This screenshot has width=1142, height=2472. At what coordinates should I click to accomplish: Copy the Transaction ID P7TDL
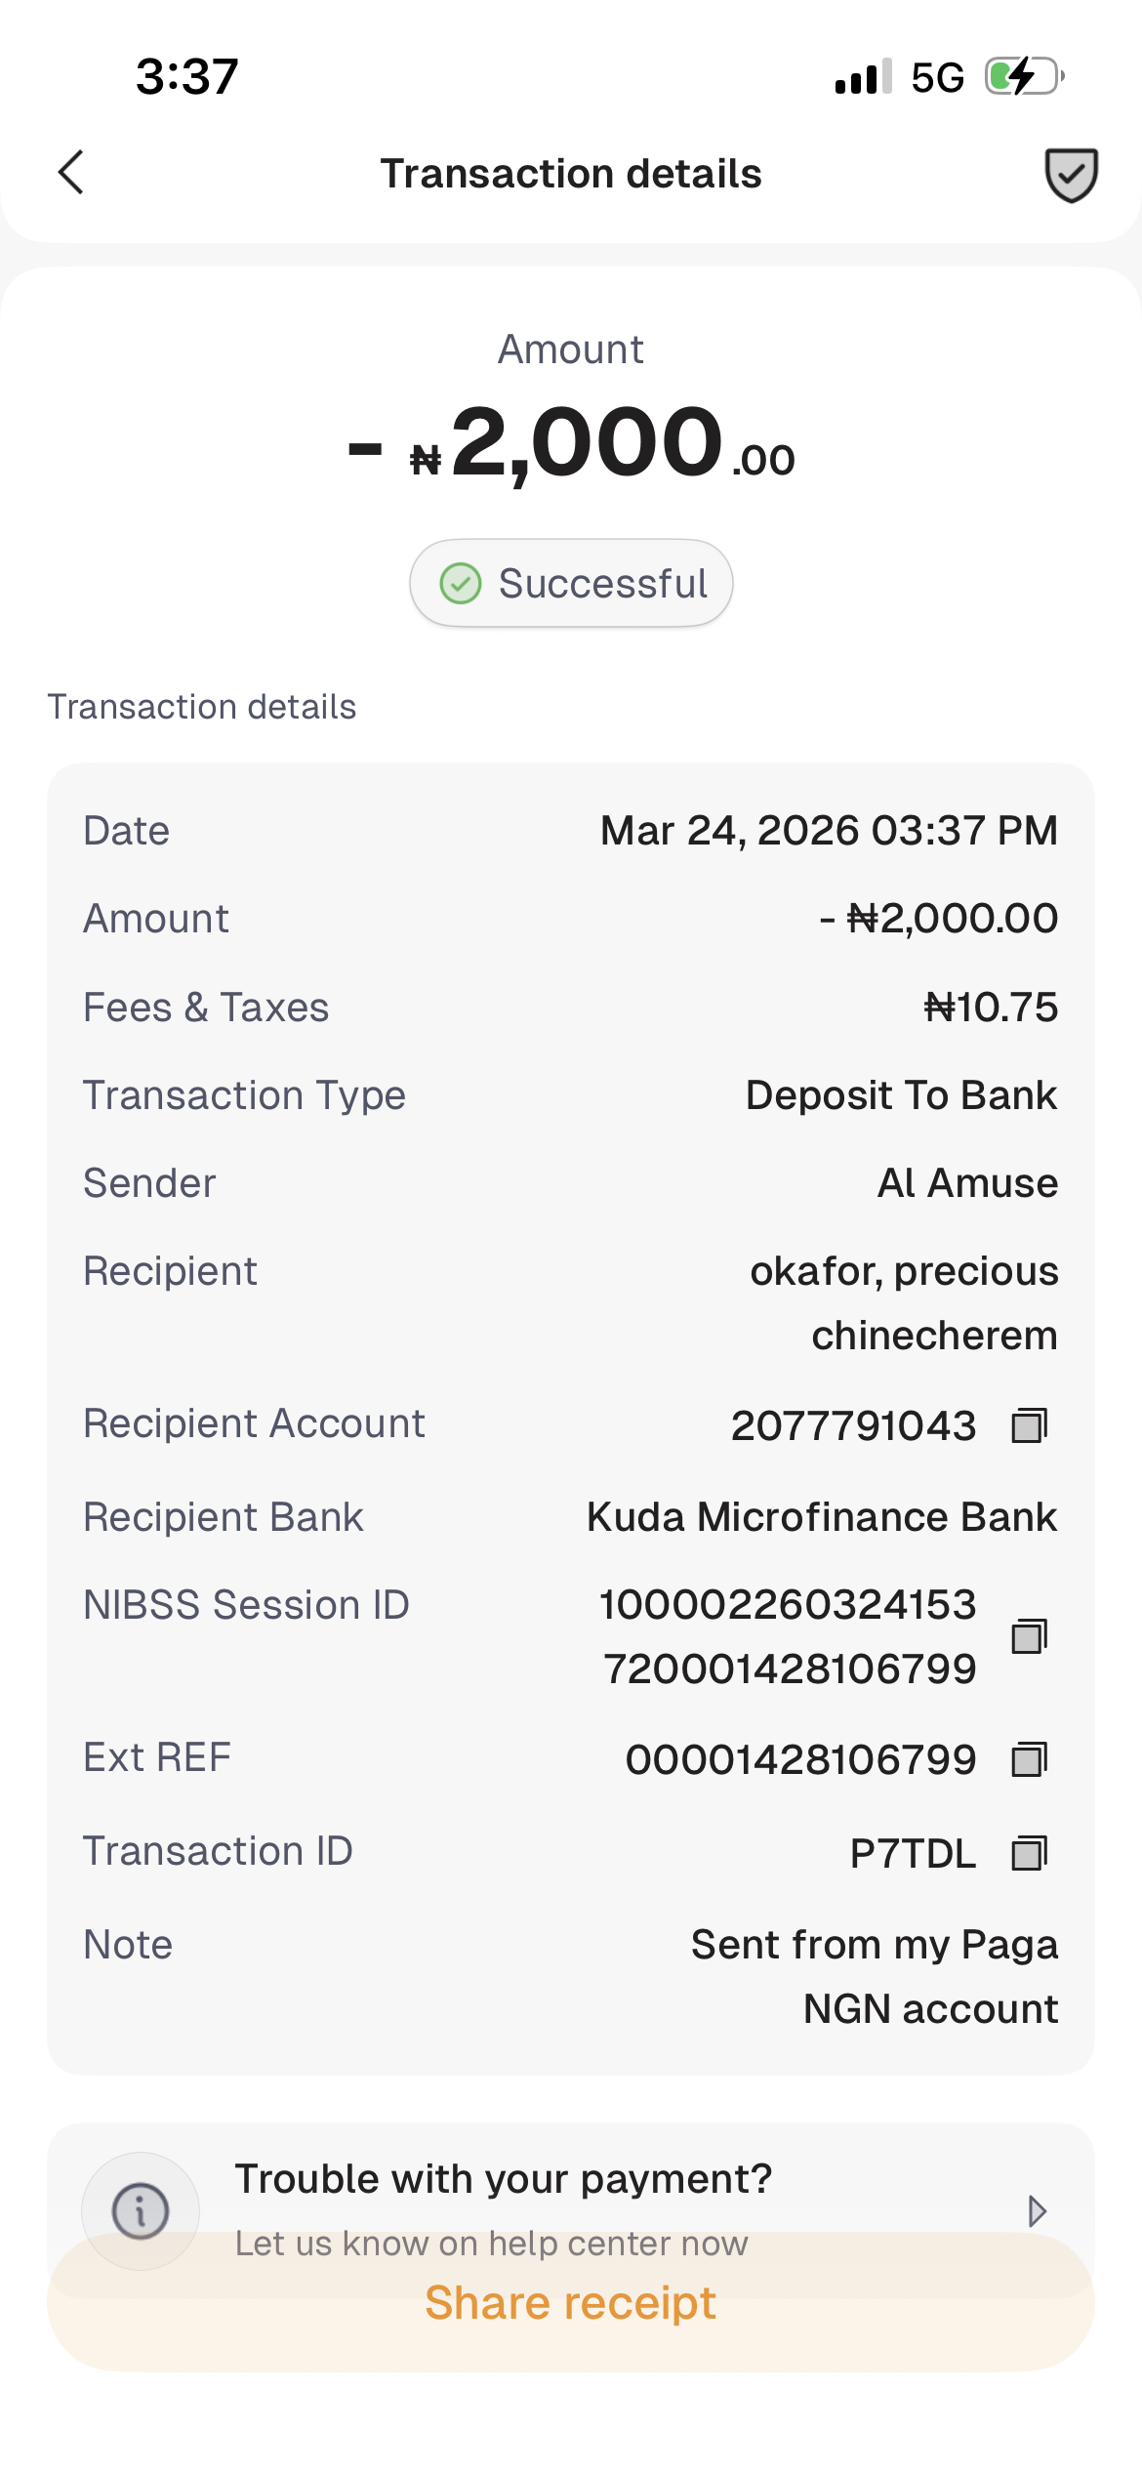click(1029, 1853)
